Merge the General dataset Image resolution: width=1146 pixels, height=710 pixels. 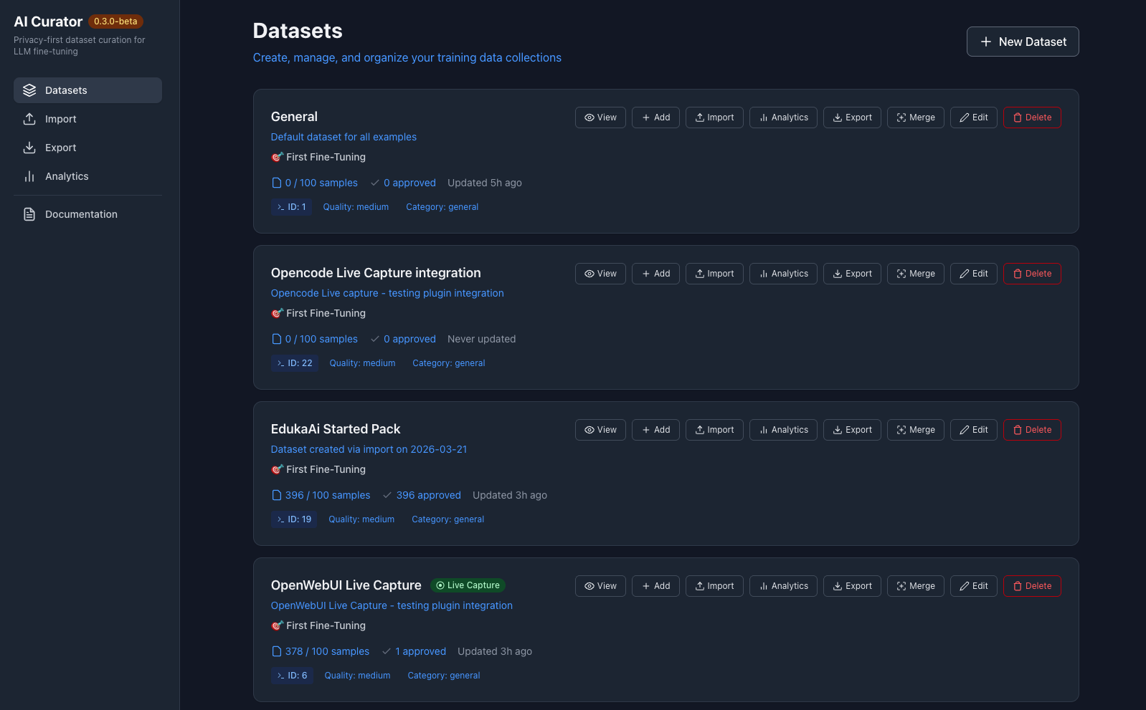916,117
